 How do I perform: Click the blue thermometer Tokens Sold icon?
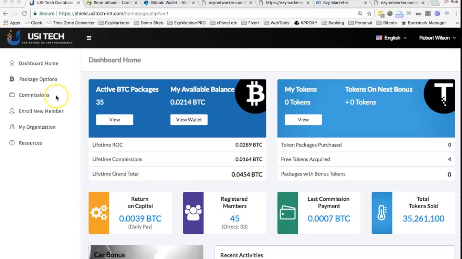pyautogui.click(x=382, y=213)
